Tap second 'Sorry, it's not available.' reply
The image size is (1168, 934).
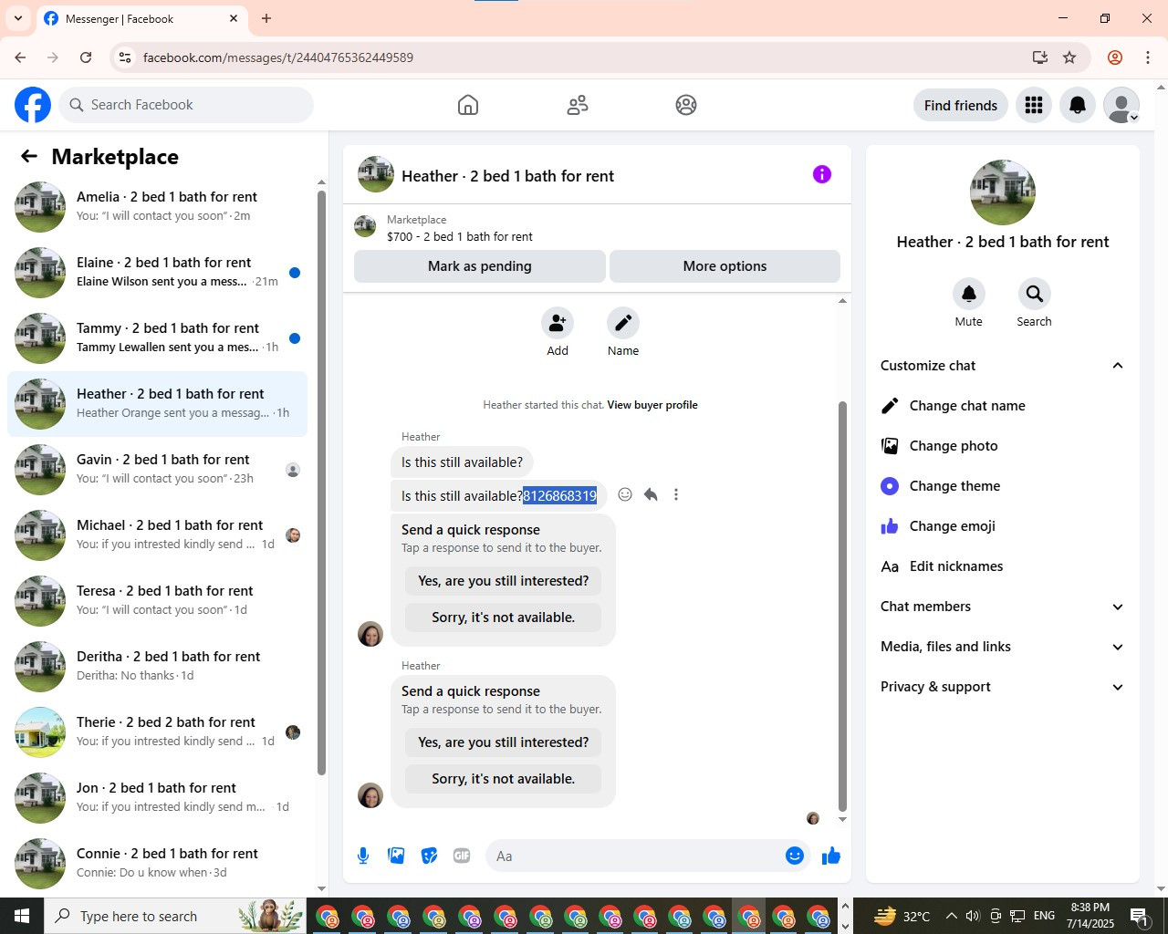point(504,779)
